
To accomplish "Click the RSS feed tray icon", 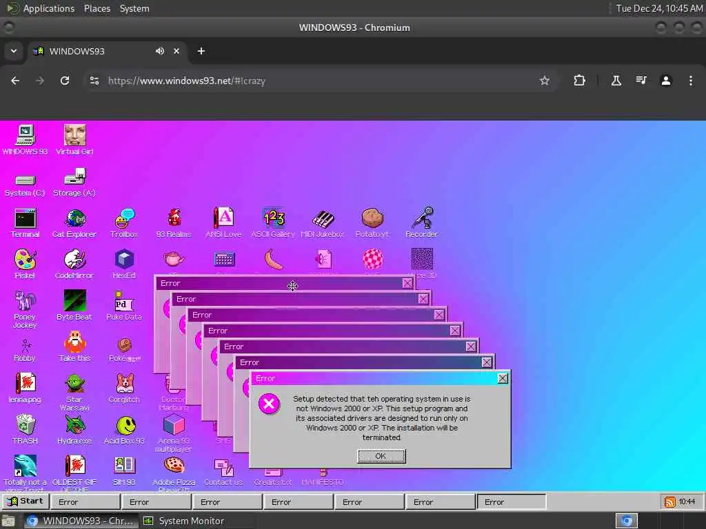I will coord(669,502).
